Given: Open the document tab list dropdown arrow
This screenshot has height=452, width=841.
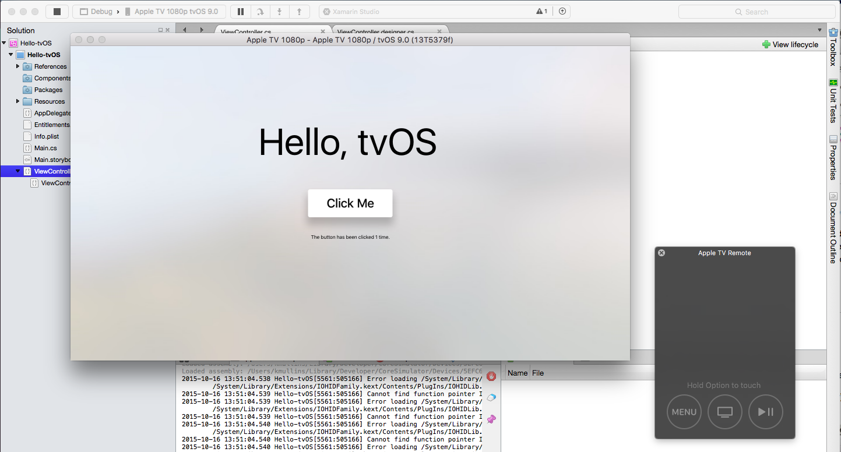Looking at the screenshot, I should (819, 30).
